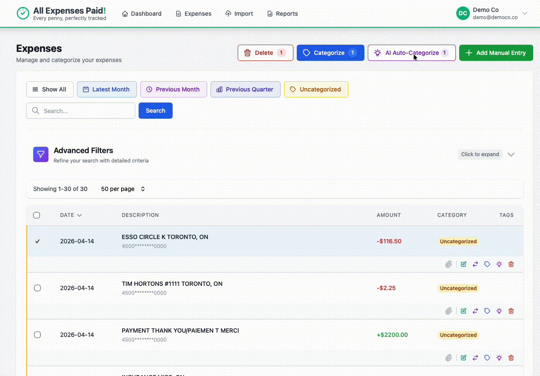Viewport: 540px width, 376px height.
Task: Click the ESSO row transfer arrows icon
Action: coord(475,264)
